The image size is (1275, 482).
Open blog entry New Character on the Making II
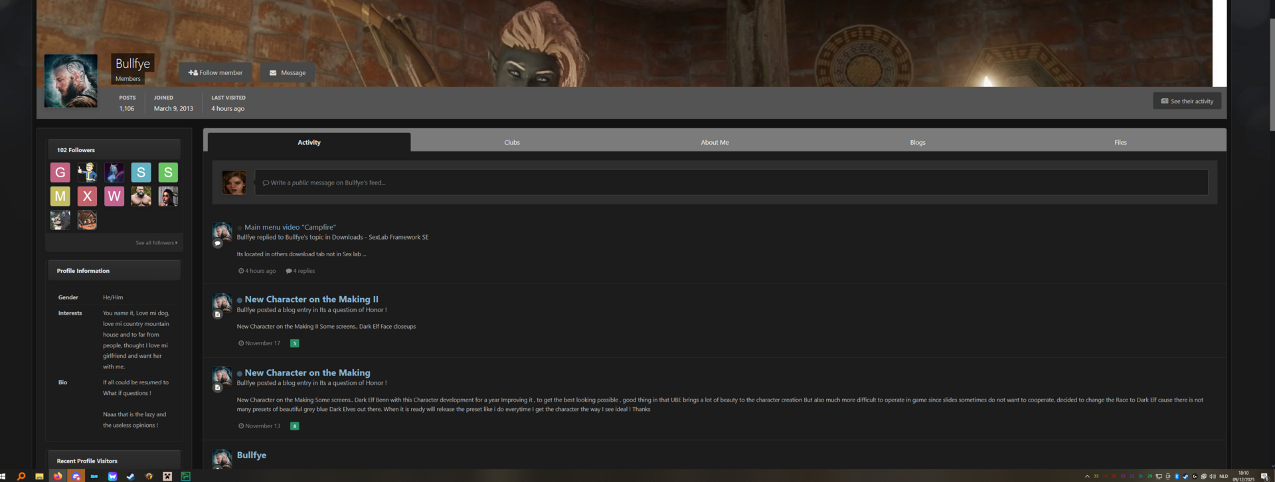pos(311,299)
